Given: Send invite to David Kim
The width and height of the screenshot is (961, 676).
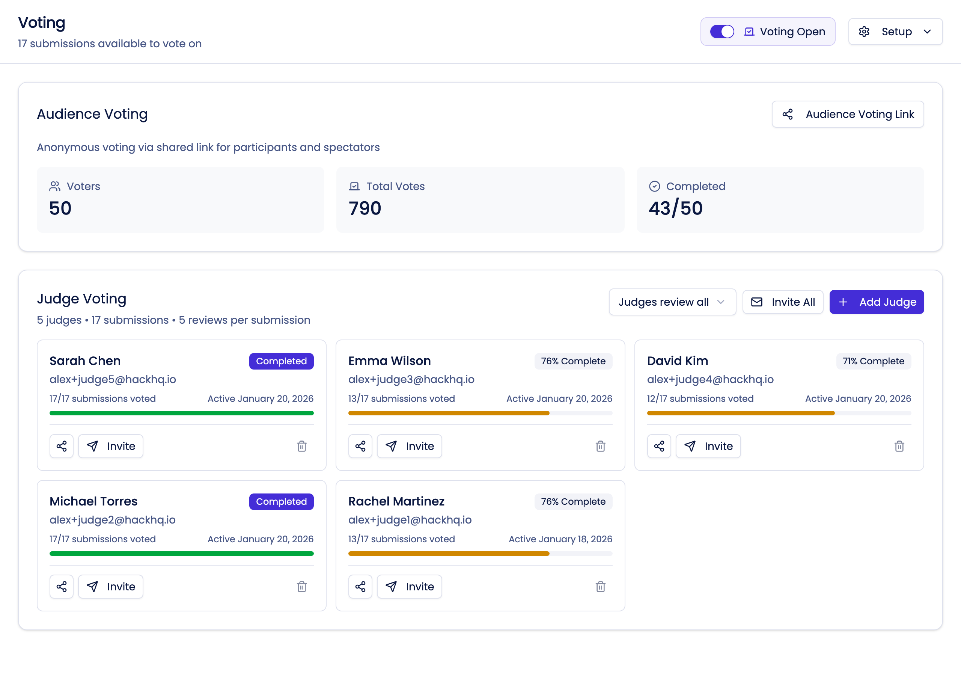Looking at the screenshot, I should pyautogui.click(x=708, y=446).
